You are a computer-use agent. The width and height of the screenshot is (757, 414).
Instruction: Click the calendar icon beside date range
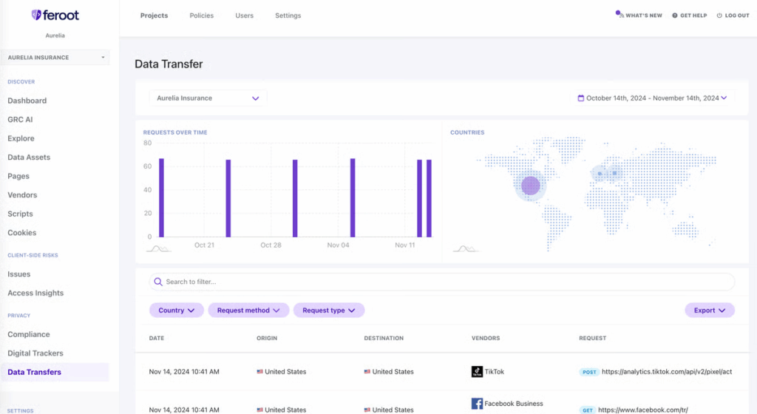tap(581, 98)
